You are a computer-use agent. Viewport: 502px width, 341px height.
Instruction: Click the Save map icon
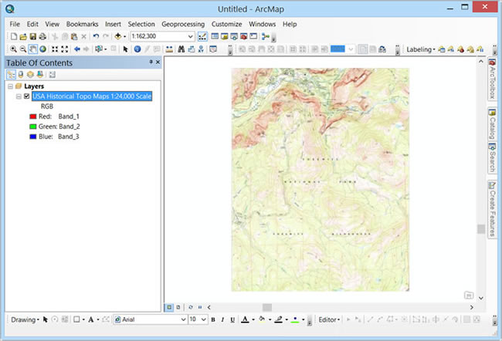[x=33, y=36]
